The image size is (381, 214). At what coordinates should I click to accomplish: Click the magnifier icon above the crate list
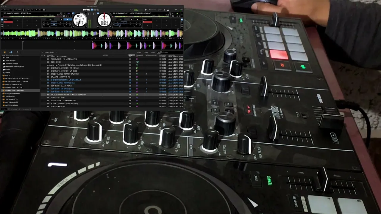click(17, 52)
